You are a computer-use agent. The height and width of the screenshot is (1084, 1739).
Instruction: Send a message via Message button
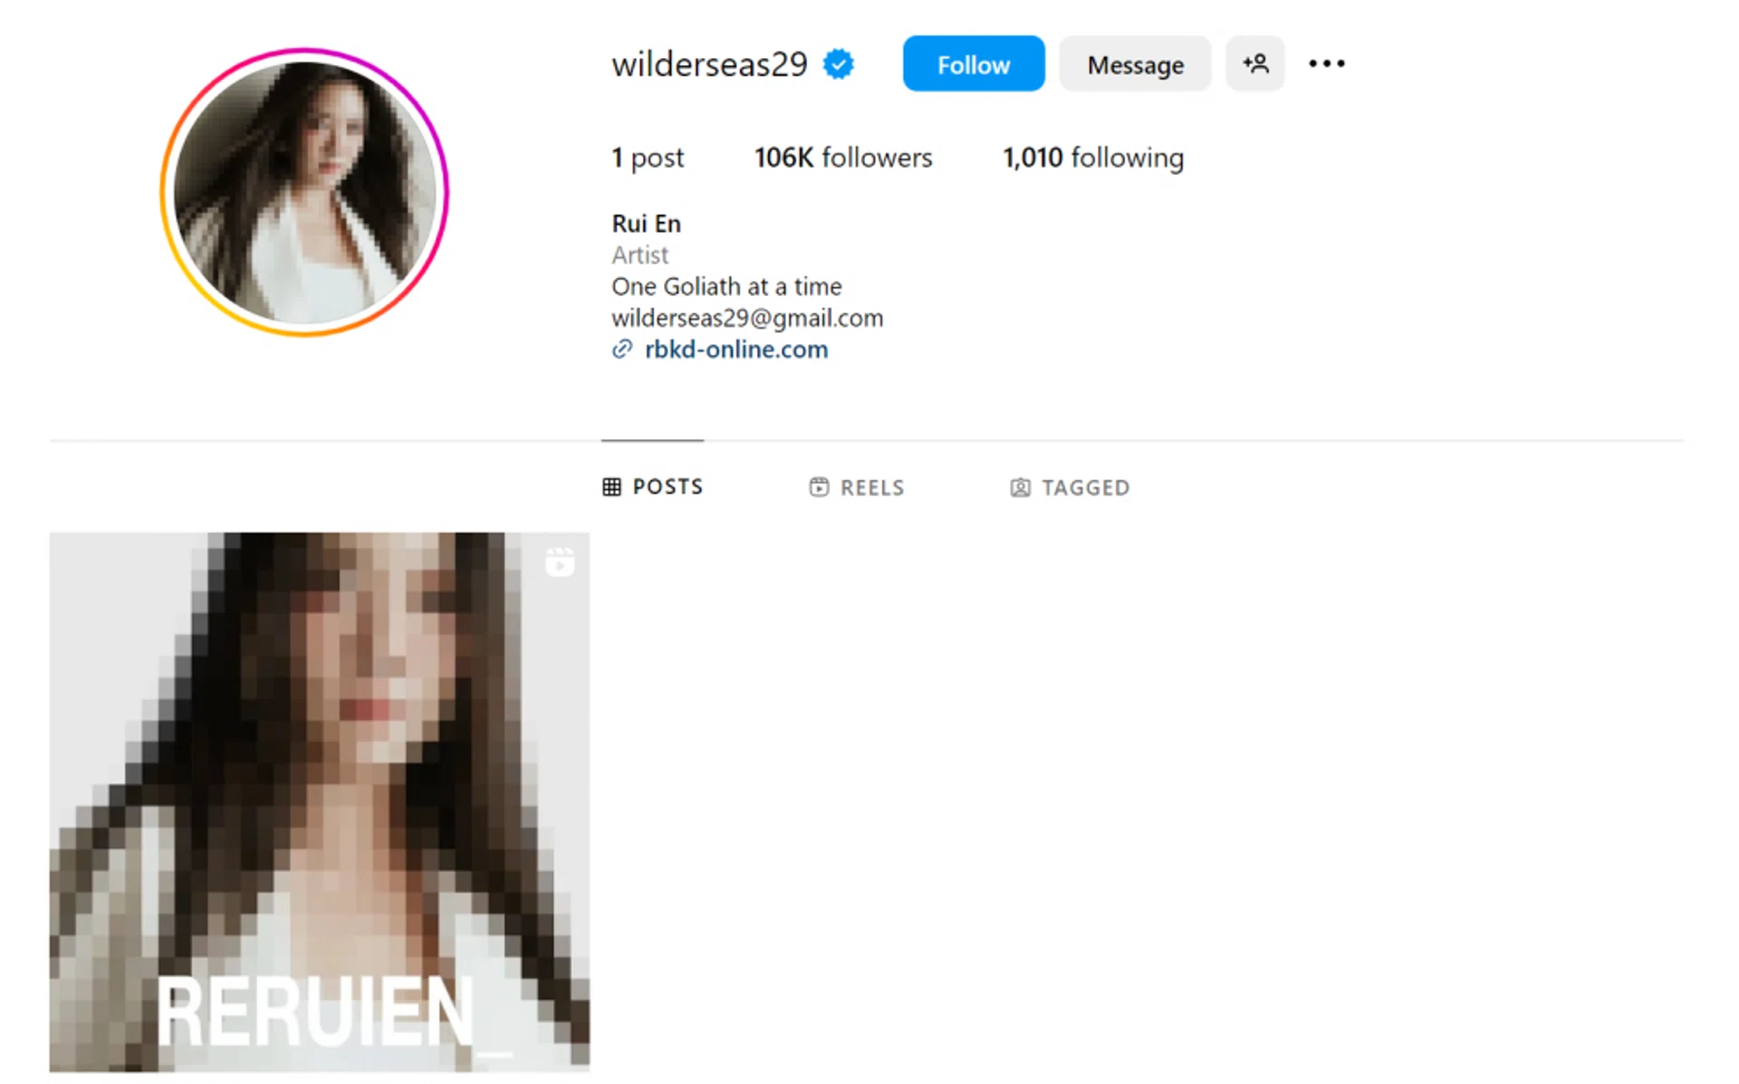point(1135,63)
